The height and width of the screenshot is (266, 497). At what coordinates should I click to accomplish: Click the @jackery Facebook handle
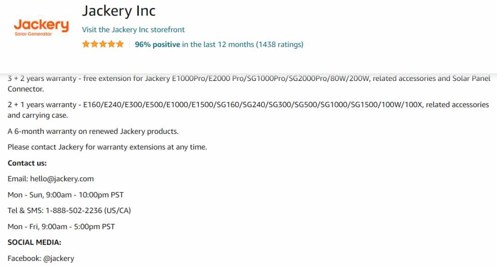(58, 258)
